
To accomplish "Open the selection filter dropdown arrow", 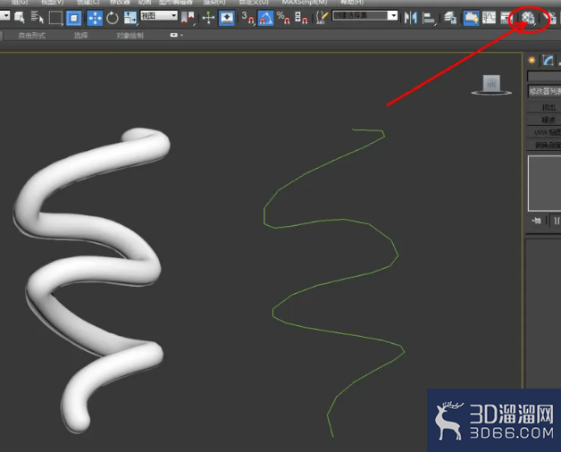I will (4, 15).
